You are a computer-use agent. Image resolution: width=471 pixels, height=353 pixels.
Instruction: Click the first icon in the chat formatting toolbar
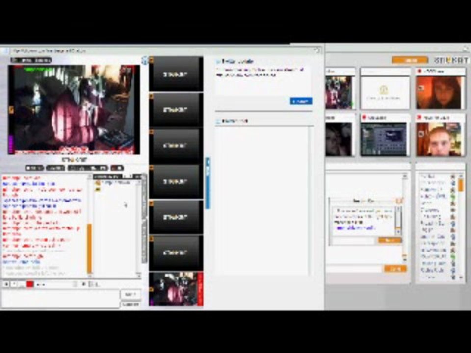(x=6, y=284)
